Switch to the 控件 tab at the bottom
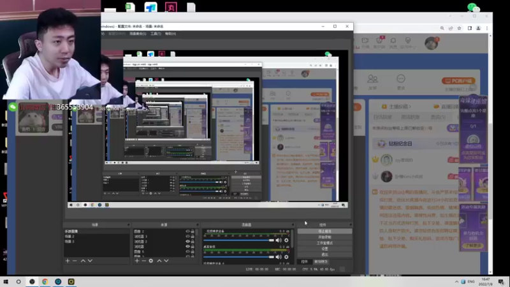510x287 pixels. 305,261
